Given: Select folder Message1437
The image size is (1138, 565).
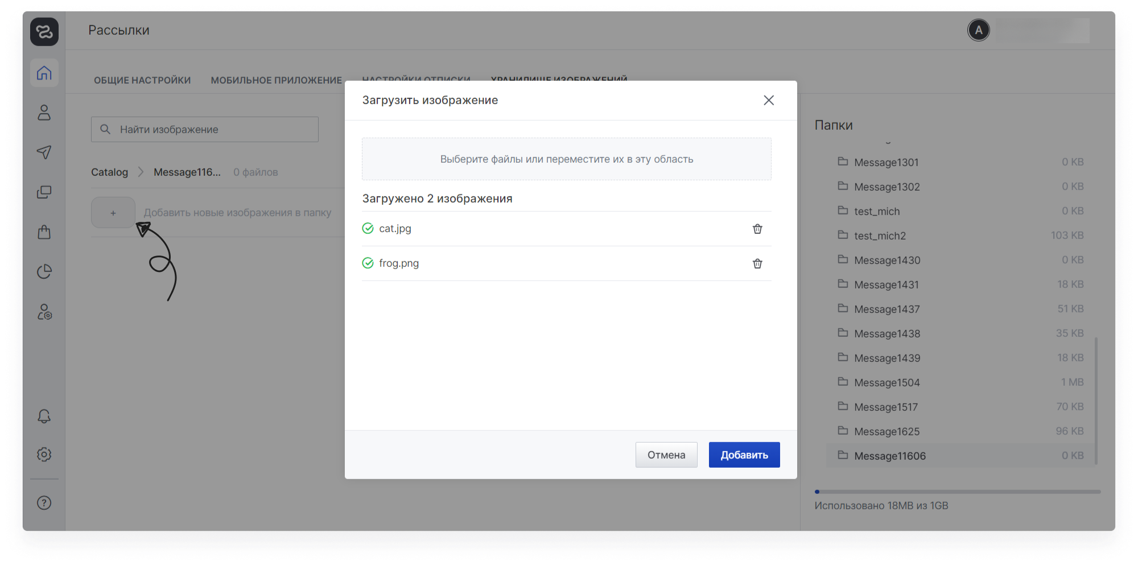Looking at the screenshot, I should 960,309.
